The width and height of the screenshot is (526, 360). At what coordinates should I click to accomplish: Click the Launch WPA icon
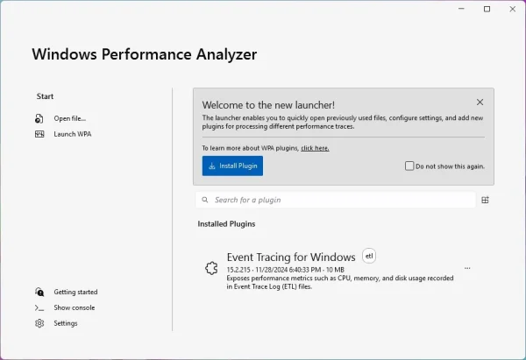(39, 134)
